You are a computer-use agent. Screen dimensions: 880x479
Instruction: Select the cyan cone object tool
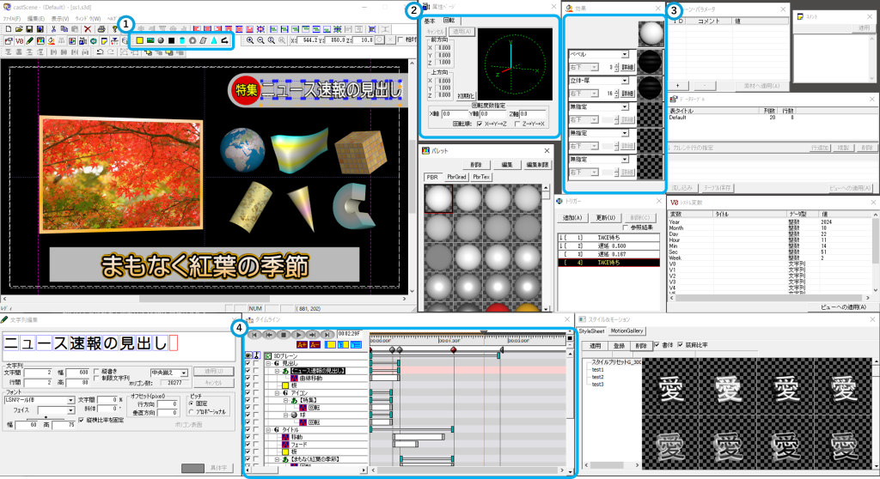pos(214,40)
